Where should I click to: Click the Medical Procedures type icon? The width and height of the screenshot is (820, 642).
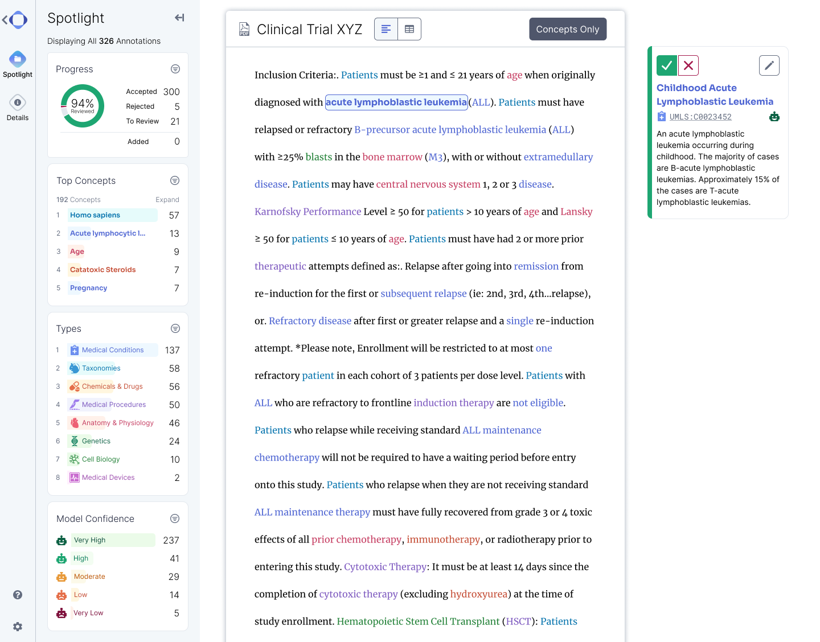click(75, 405)
